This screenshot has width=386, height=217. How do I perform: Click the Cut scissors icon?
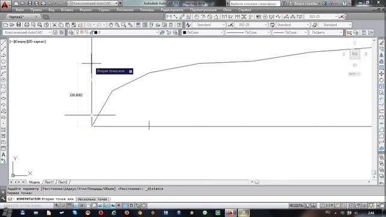tap(54, 25)
